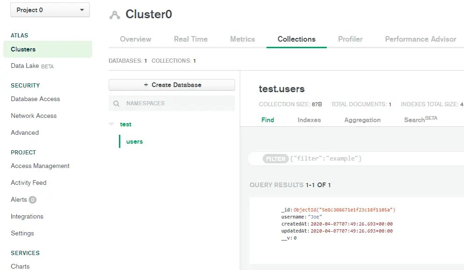Open Charts under Services
The width and height of the screenshot is (464, 270).
20,266
